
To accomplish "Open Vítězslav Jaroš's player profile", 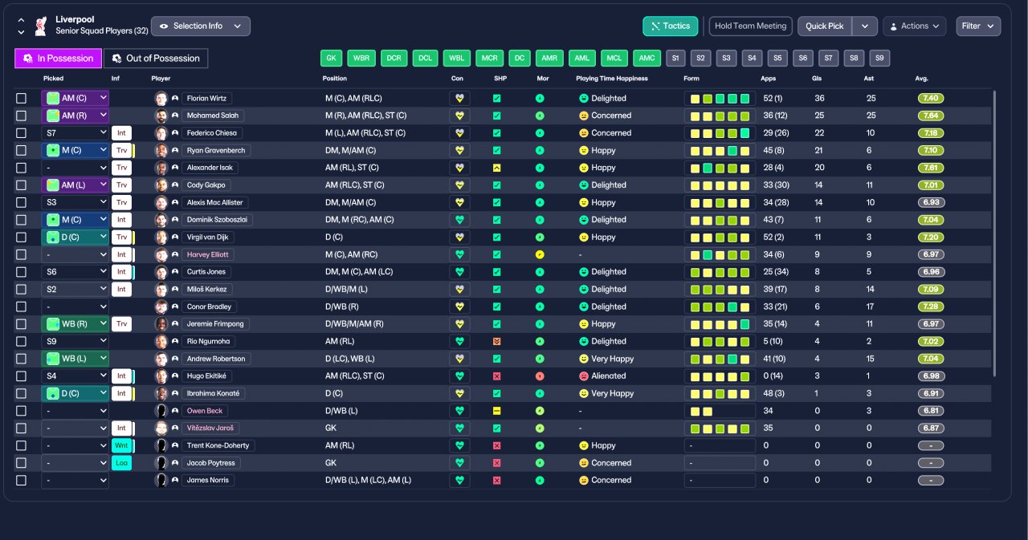I will 210,428.
